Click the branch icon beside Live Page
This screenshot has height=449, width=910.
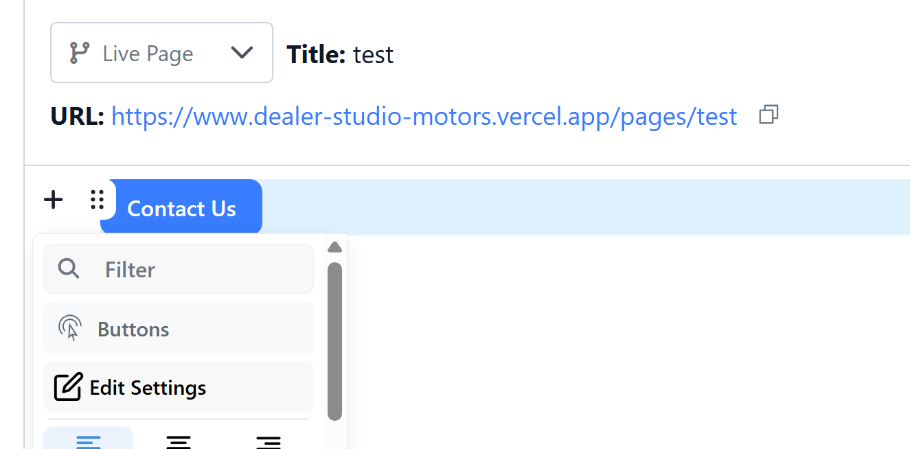pyautogui.click(x=80, y=53)
